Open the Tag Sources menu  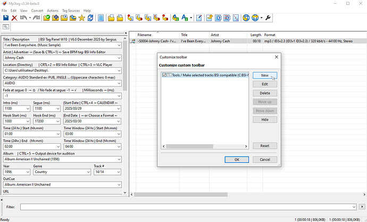pos(71,11)
